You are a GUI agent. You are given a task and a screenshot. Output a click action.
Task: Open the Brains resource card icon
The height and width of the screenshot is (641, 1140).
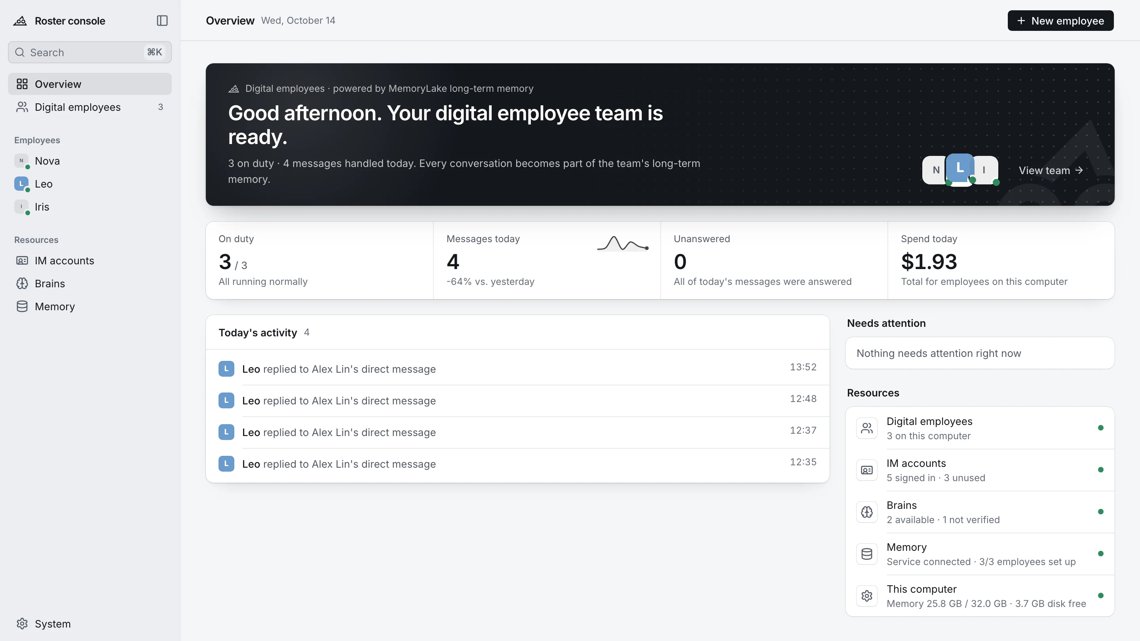point(866,512)
